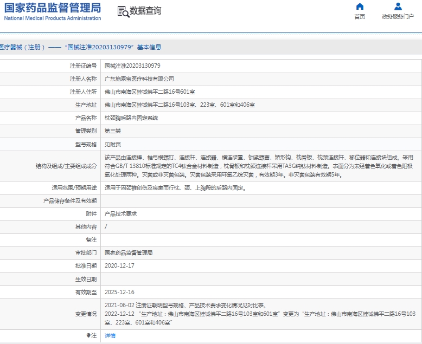Select model specification value 见附页
Viewport: 422px width, 344px height.
tap(113, 144)
